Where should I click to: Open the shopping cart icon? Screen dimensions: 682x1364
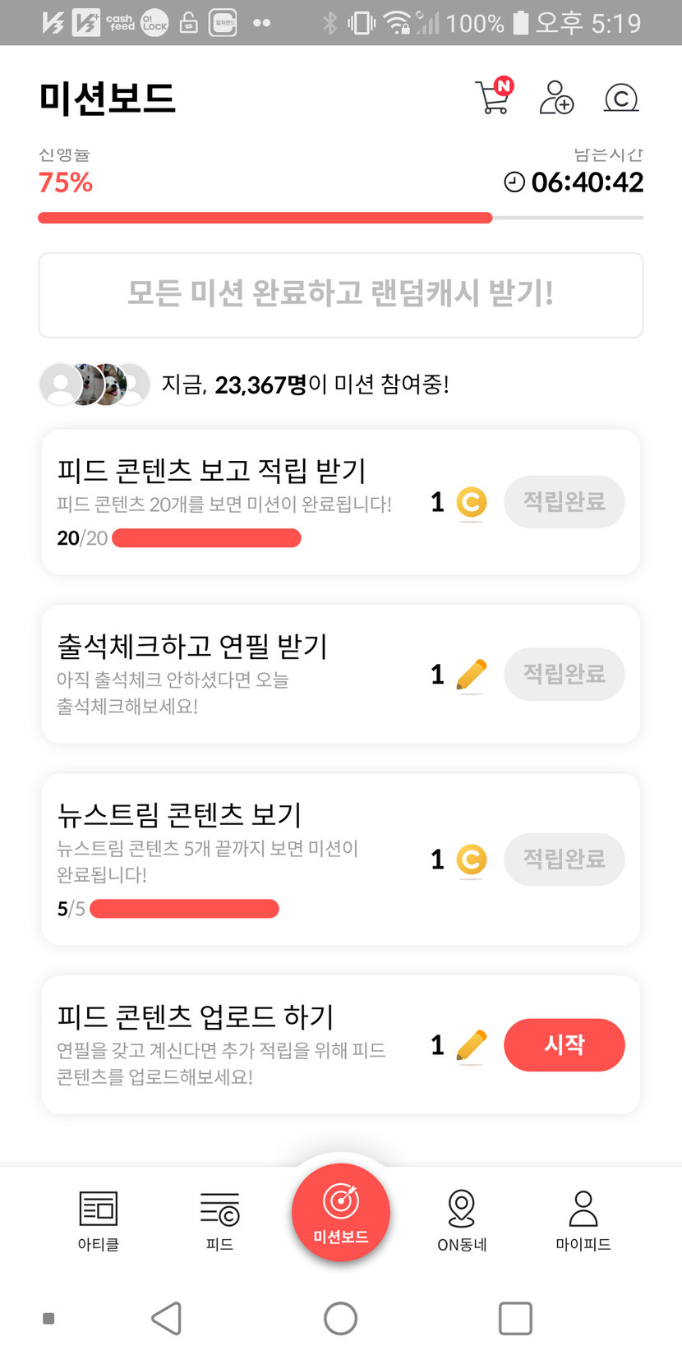pyautogui.click(x=493, y=97)
